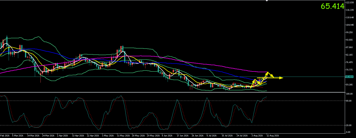Screen dimensions: 356x138
Task: Click the 93.555 price scale label
Action: tap(350, 40)
